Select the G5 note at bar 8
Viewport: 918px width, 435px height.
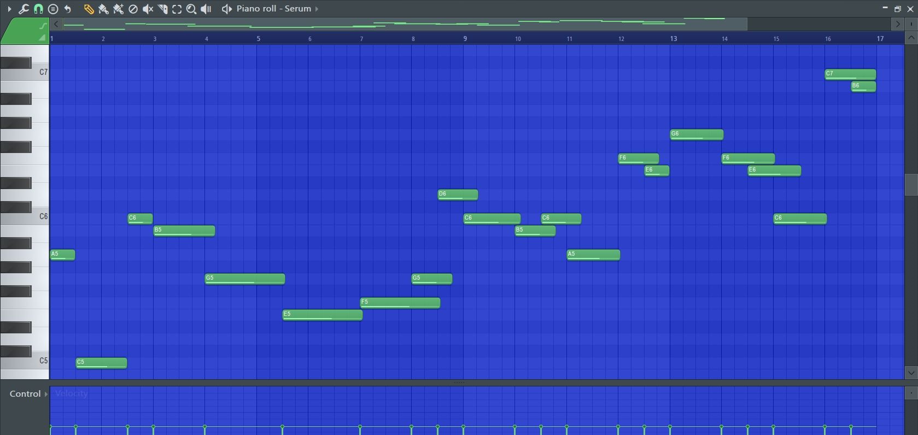point(431,279)
